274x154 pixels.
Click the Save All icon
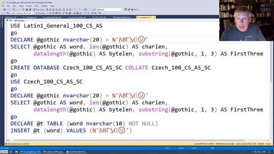click(x=30, y=9)
